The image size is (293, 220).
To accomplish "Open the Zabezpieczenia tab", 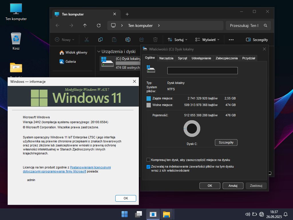I will 227,58.
